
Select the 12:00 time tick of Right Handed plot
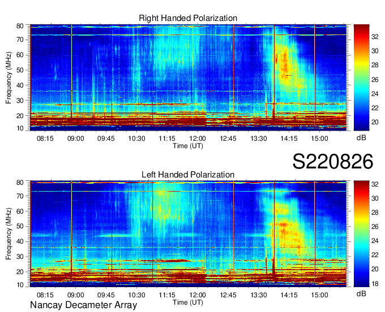pyautogui.click(x=198, y=138)
